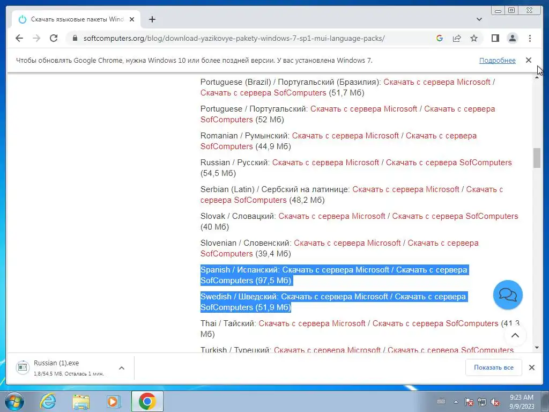The width and height of the screenshot is (549, 412).
Task: Click the muted volume tray icon
Action: (x=495, y=402)
